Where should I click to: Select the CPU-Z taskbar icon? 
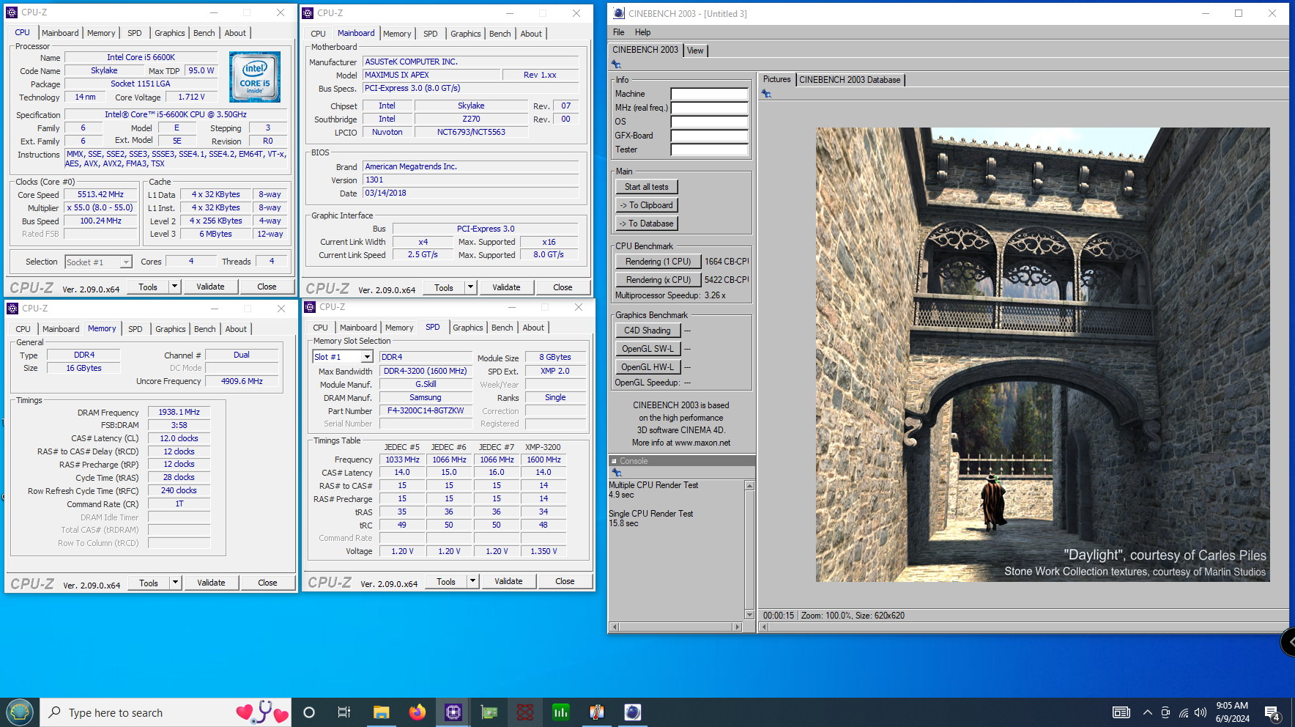(453, 712)
